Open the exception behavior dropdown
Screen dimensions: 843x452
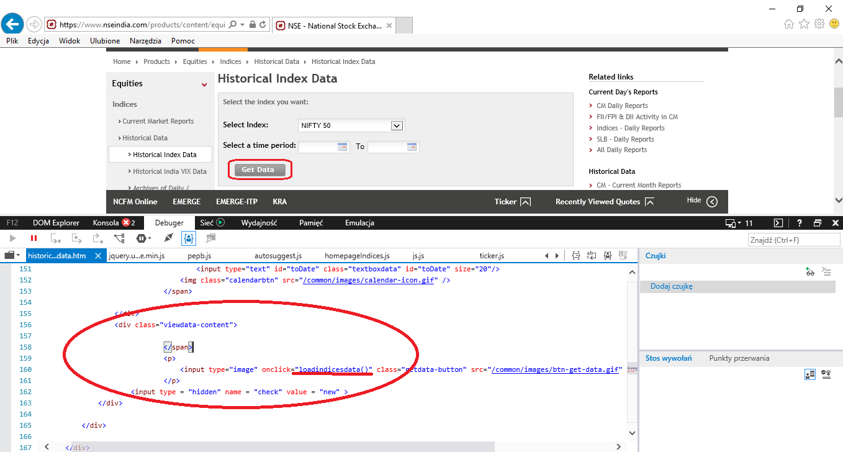pos(143,238)
